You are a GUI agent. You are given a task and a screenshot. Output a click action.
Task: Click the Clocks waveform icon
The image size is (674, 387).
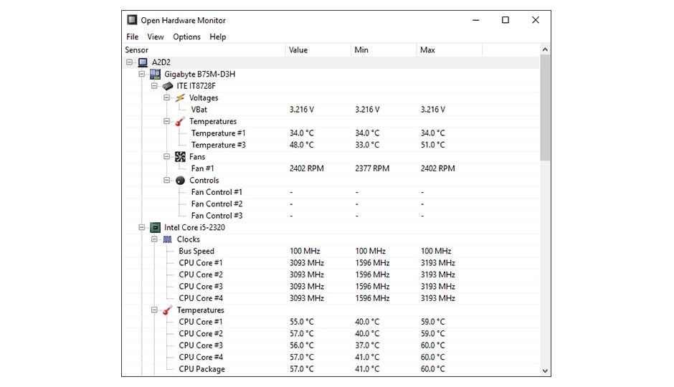click(x=168, y=239)
